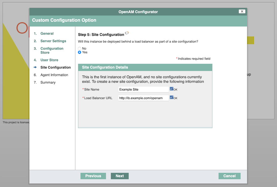The height and width of the screenshot is (187, 277).
Task: Click the 'Indicates required field' note
Action: point(193,59)
